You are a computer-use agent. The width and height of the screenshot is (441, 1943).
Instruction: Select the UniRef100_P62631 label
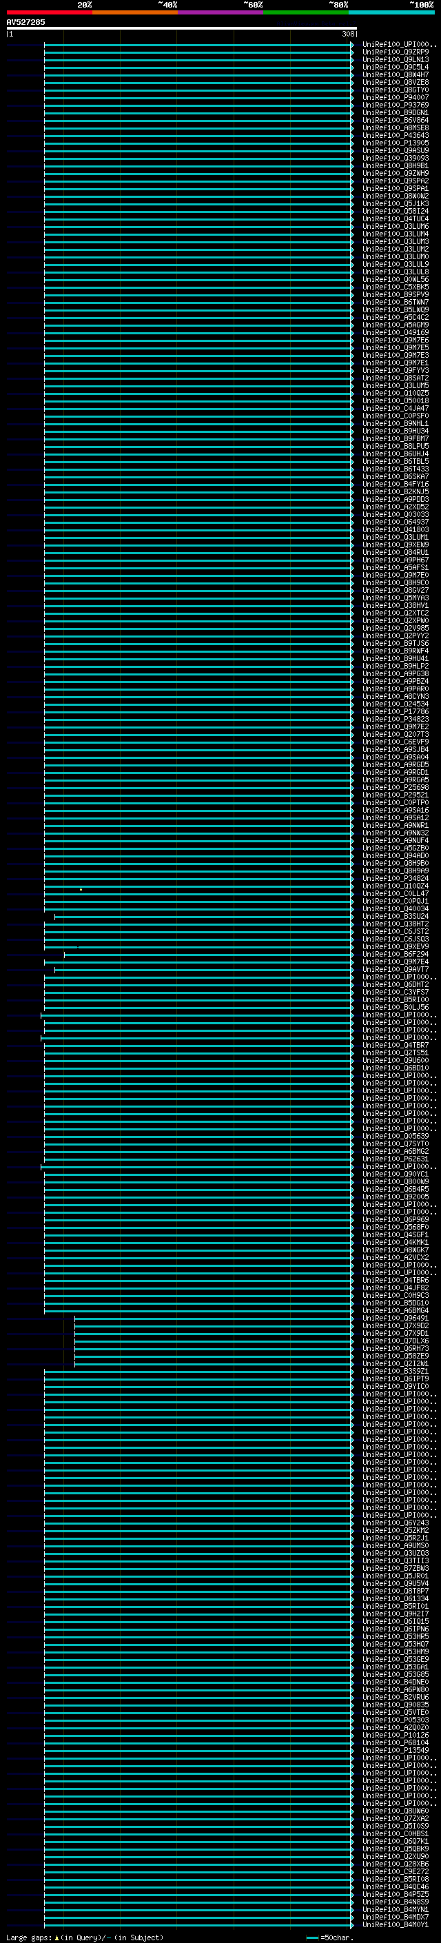396,1159
